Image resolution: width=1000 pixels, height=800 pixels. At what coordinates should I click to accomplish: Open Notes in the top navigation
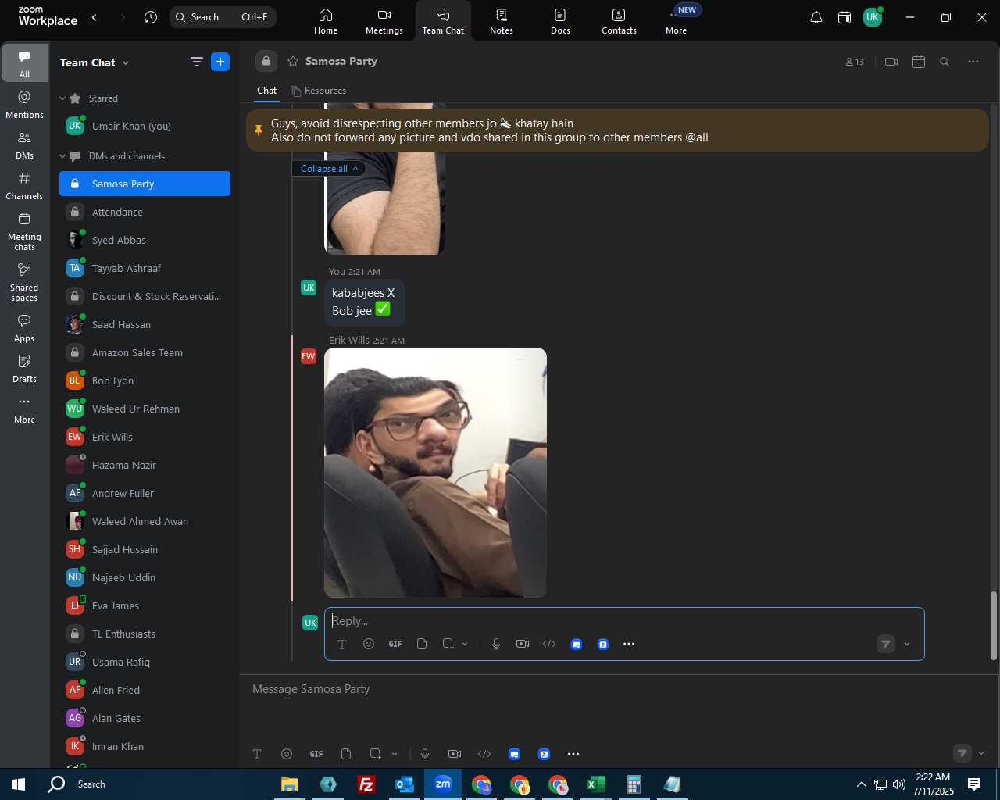[x=502, y=21]
